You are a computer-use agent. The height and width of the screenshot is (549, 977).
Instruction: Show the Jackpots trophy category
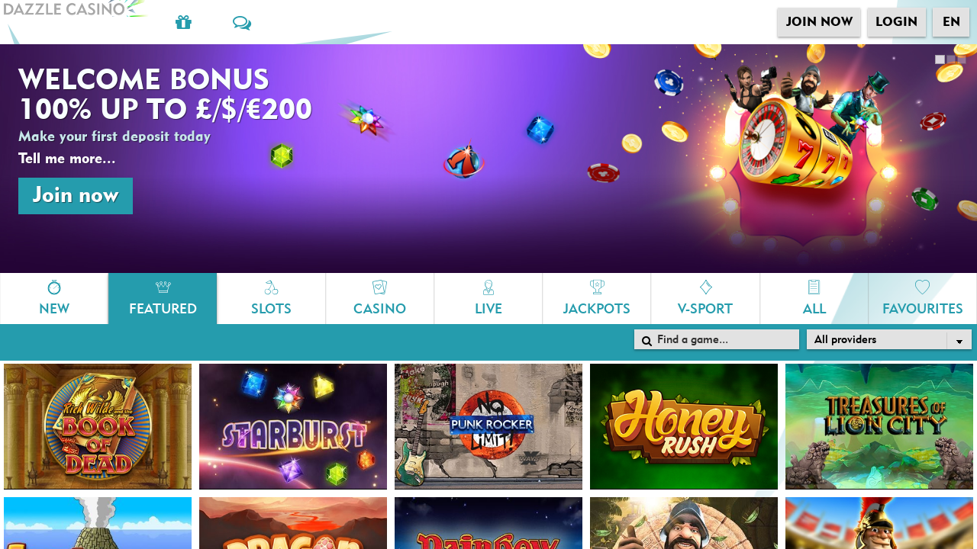597,298
